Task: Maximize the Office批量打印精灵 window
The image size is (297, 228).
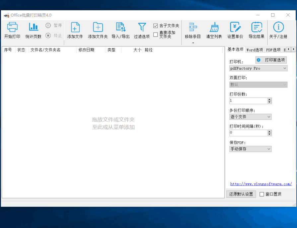Action: coord(273,15)
